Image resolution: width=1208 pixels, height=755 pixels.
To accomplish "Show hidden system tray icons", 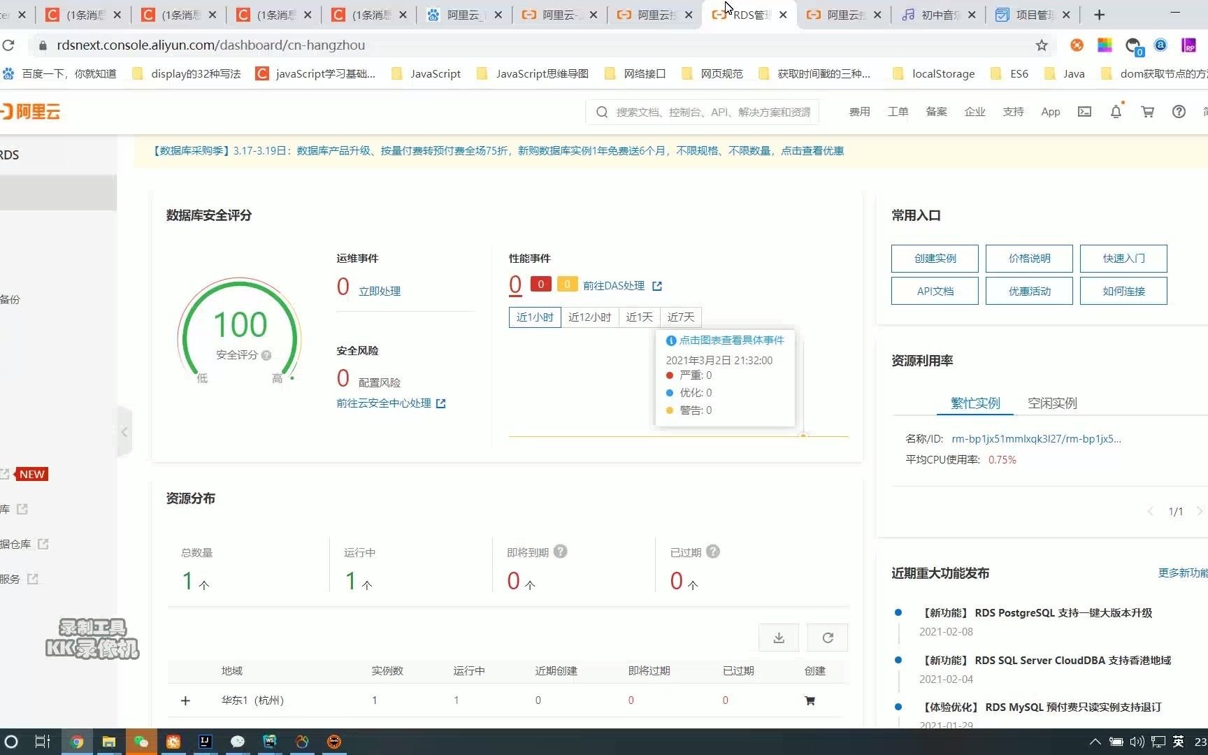I will [1095, 742].
